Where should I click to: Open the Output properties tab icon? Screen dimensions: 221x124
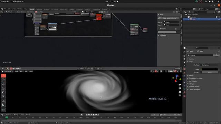pos(184,59)
